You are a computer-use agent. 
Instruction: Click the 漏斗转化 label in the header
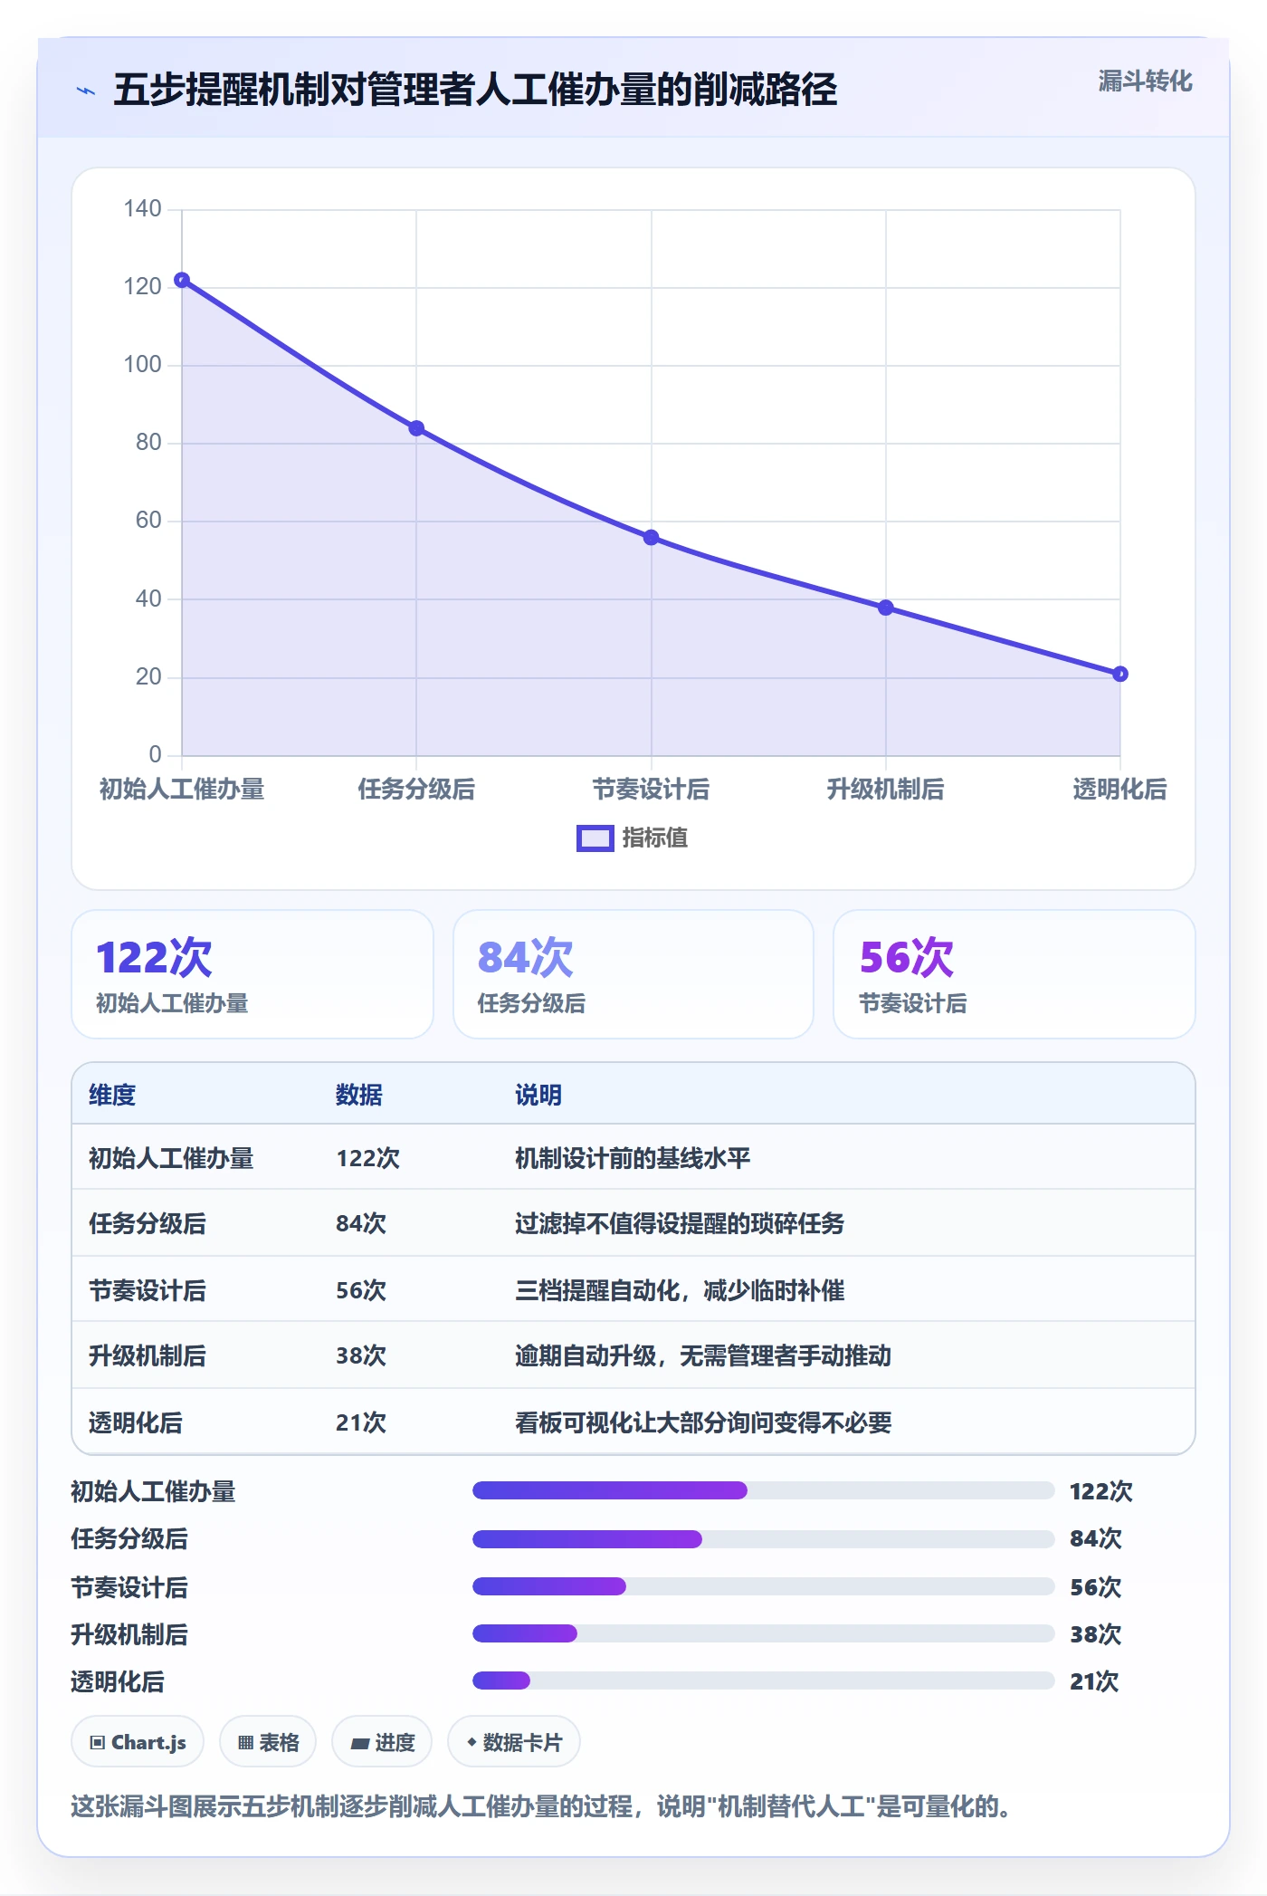[x=1145, y=81]
